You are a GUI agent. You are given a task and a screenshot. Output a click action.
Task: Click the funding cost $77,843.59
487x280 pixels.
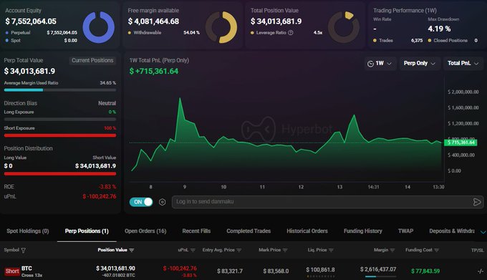click(425, 271)
